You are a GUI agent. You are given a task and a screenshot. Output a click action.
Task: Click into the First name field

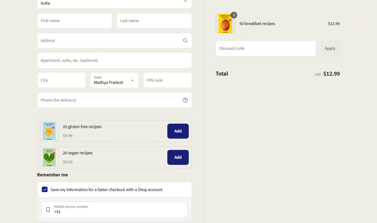tap(74, 21)
